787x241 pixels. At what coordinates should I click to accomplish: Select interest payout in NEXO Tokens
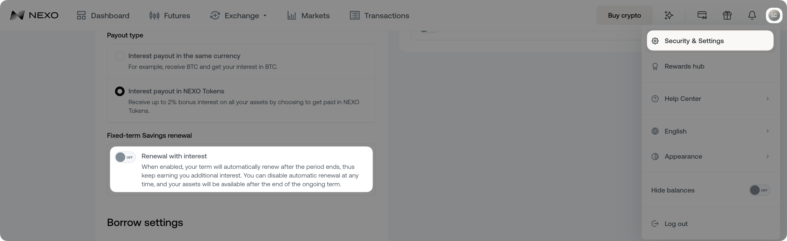coord(120,91)
